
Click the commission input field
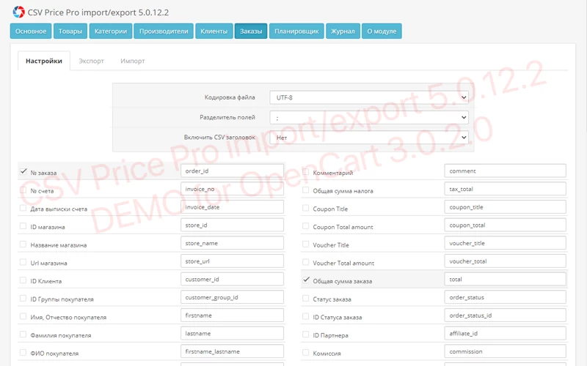point(506,351)
